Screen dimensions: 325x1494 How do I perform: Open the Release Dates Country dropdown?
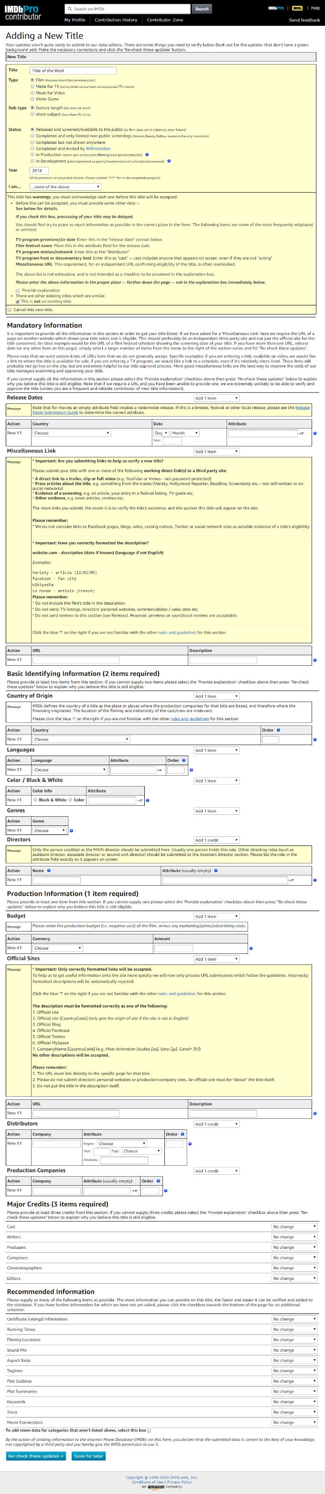click(71, 433)
